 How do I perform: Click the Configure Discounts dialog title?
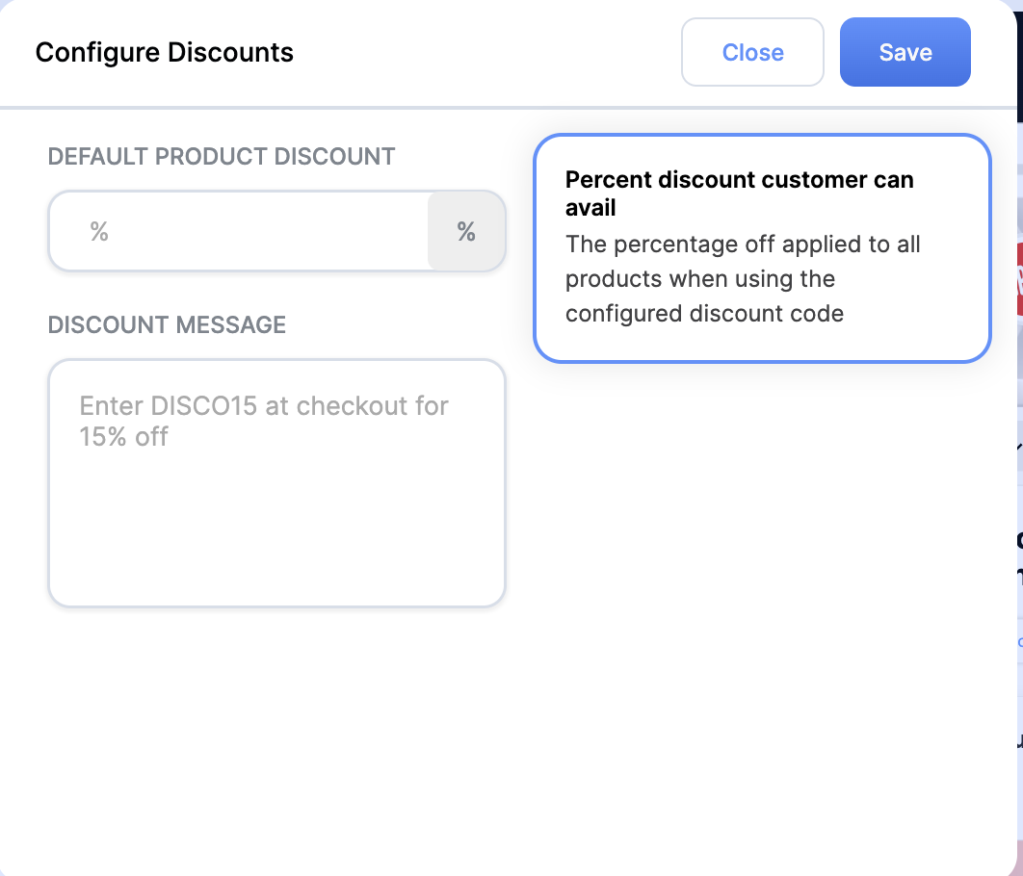point(165,52)
